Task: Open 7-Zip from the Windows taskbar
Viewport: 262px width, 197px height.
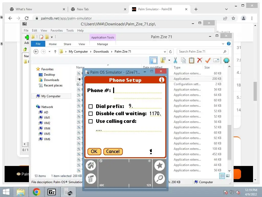Action: coord(51,192)
